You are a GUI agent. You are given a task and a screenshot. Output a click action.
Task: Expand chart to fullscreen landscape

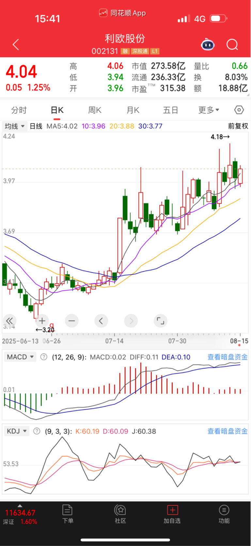click(x=160, y=321)
